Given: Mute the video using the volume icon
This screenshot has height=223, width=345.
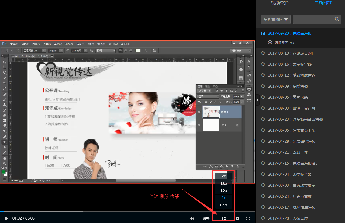Looking at the screenshot, I should 192,218.
